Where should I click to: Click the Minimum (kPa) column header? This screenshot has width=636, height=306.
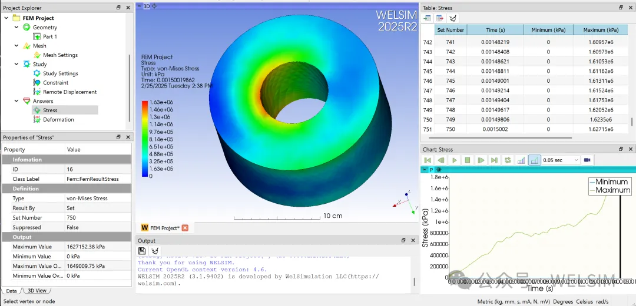(x=548, y=30)
